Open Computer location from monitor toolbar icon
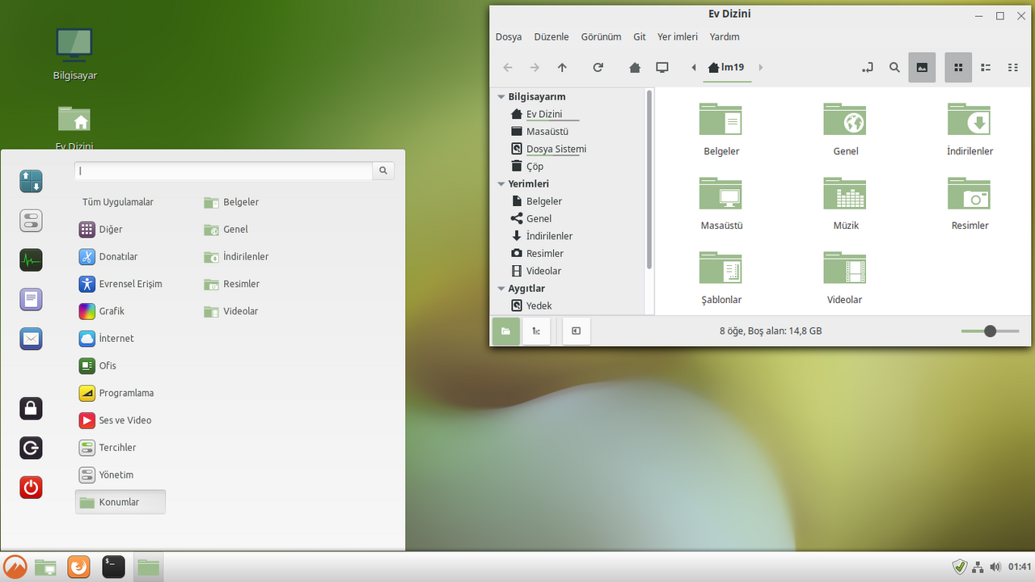Viewport: 1035px width, 582px height. [x=662, y=68]
